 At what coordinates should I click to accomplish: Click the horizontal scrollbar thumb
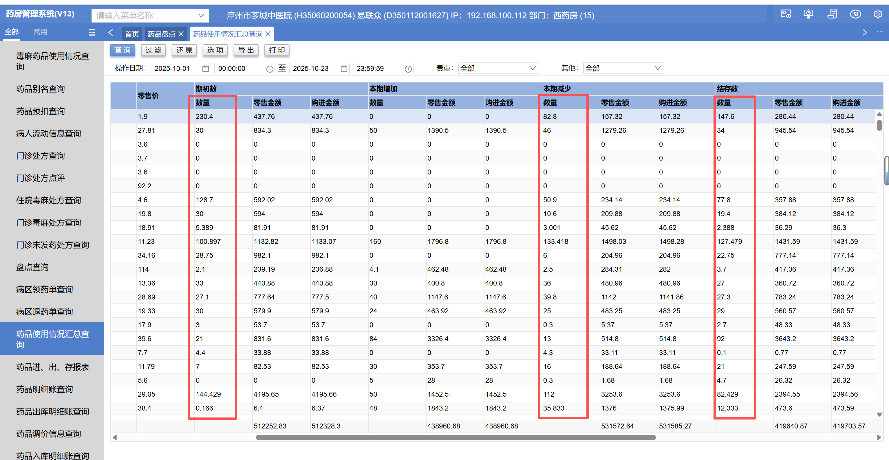pyautogui.click(x=455, y=437)
